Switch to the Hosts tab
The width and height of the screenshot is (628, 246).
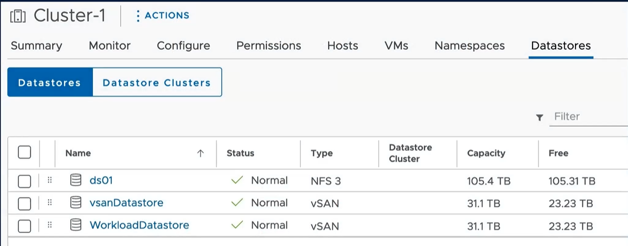pyautogui.click(x=342, y=46)
